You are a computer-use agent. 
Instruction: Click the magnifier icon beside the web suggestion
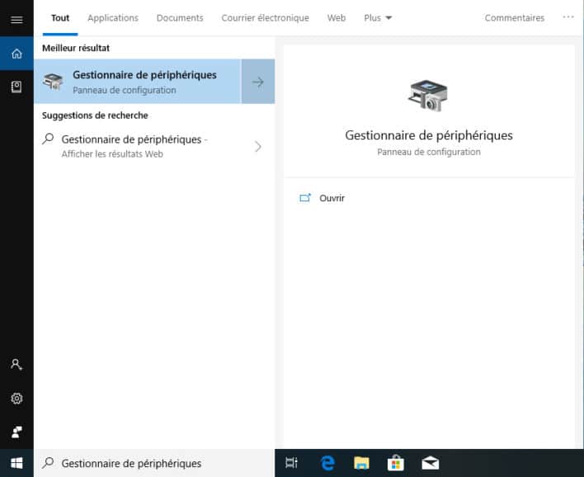(48, 139)
